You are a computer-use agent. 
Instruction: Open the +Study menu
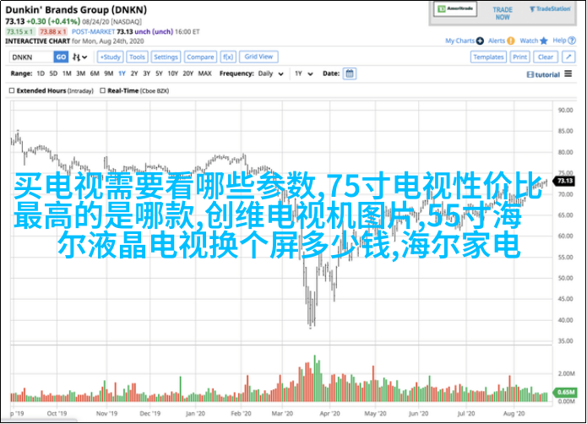click(111, 57)
